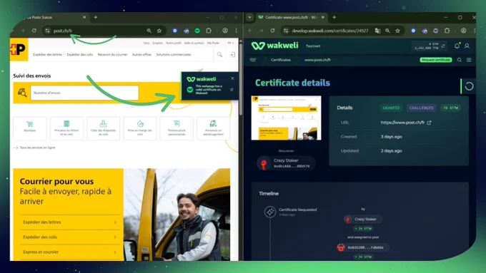Screen dimensions: 486x273
Task: Click the Certificate Requested timeline marker
Action: 270,212
